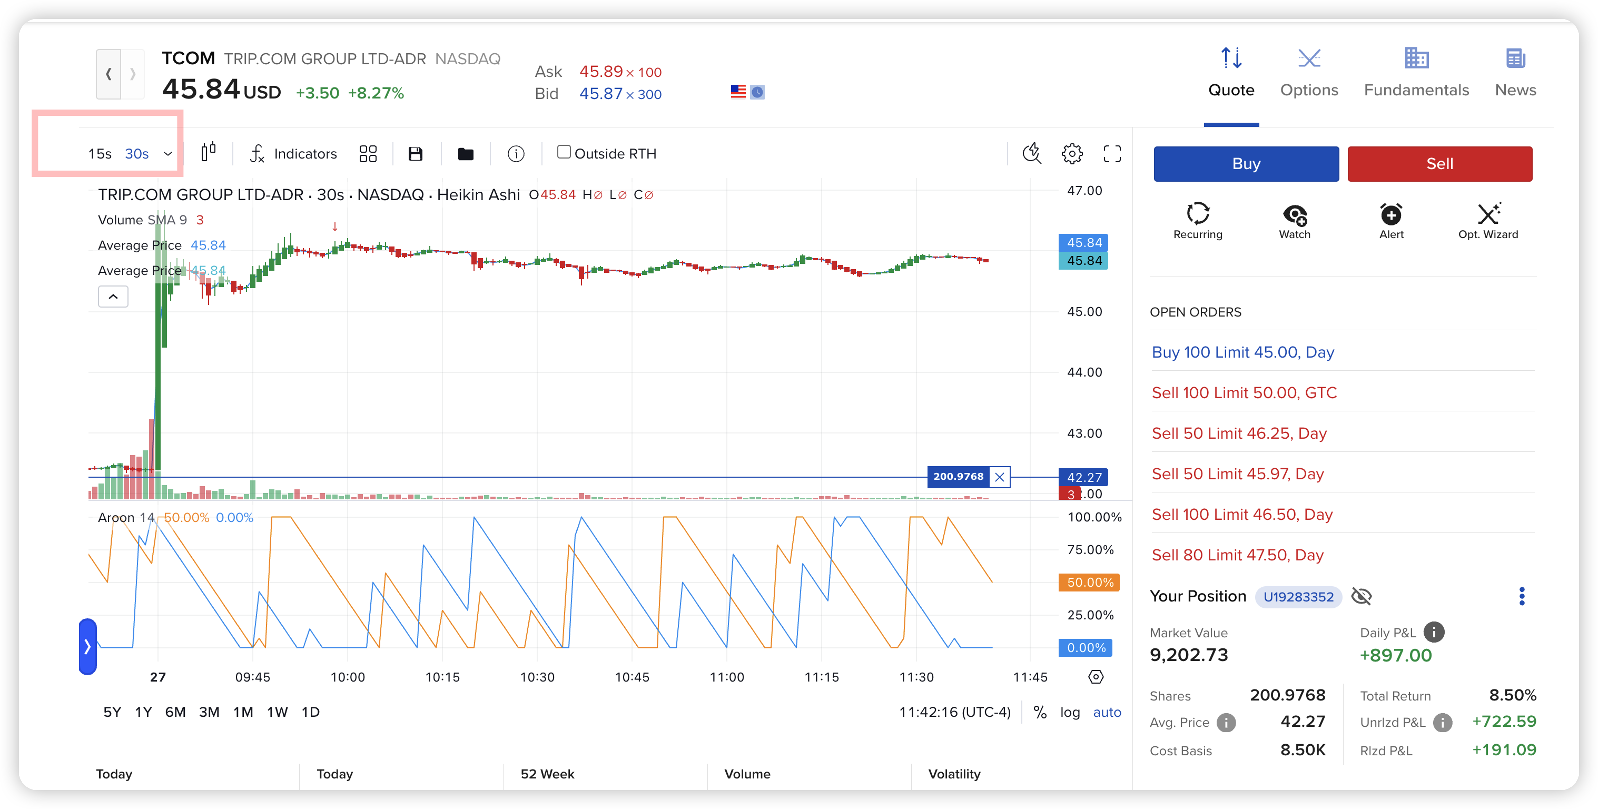Expand the left side panel arrow

[87, 647]
